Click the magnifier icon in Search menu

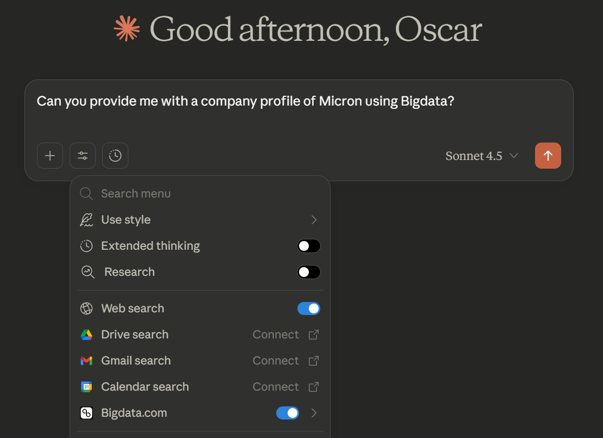[86, 194]
